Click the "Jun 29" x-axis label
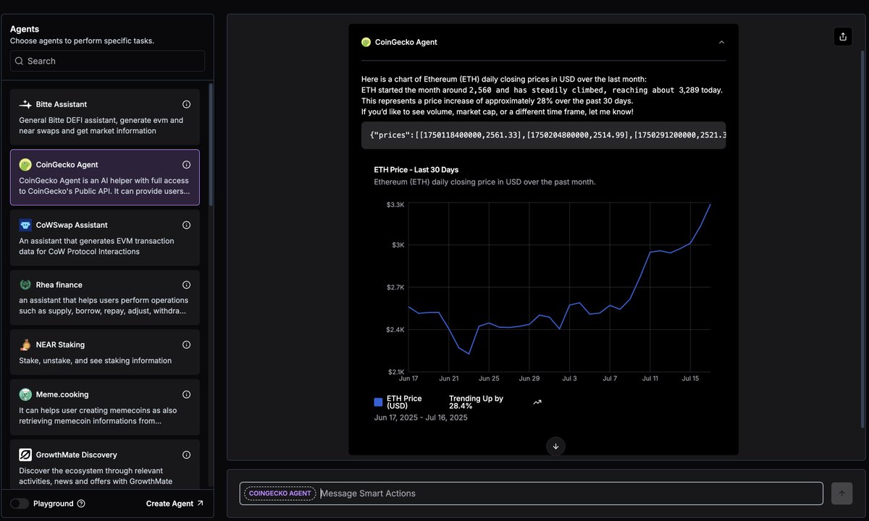Image resolution: width=869 pixels, height=521 pixels. 529,378
